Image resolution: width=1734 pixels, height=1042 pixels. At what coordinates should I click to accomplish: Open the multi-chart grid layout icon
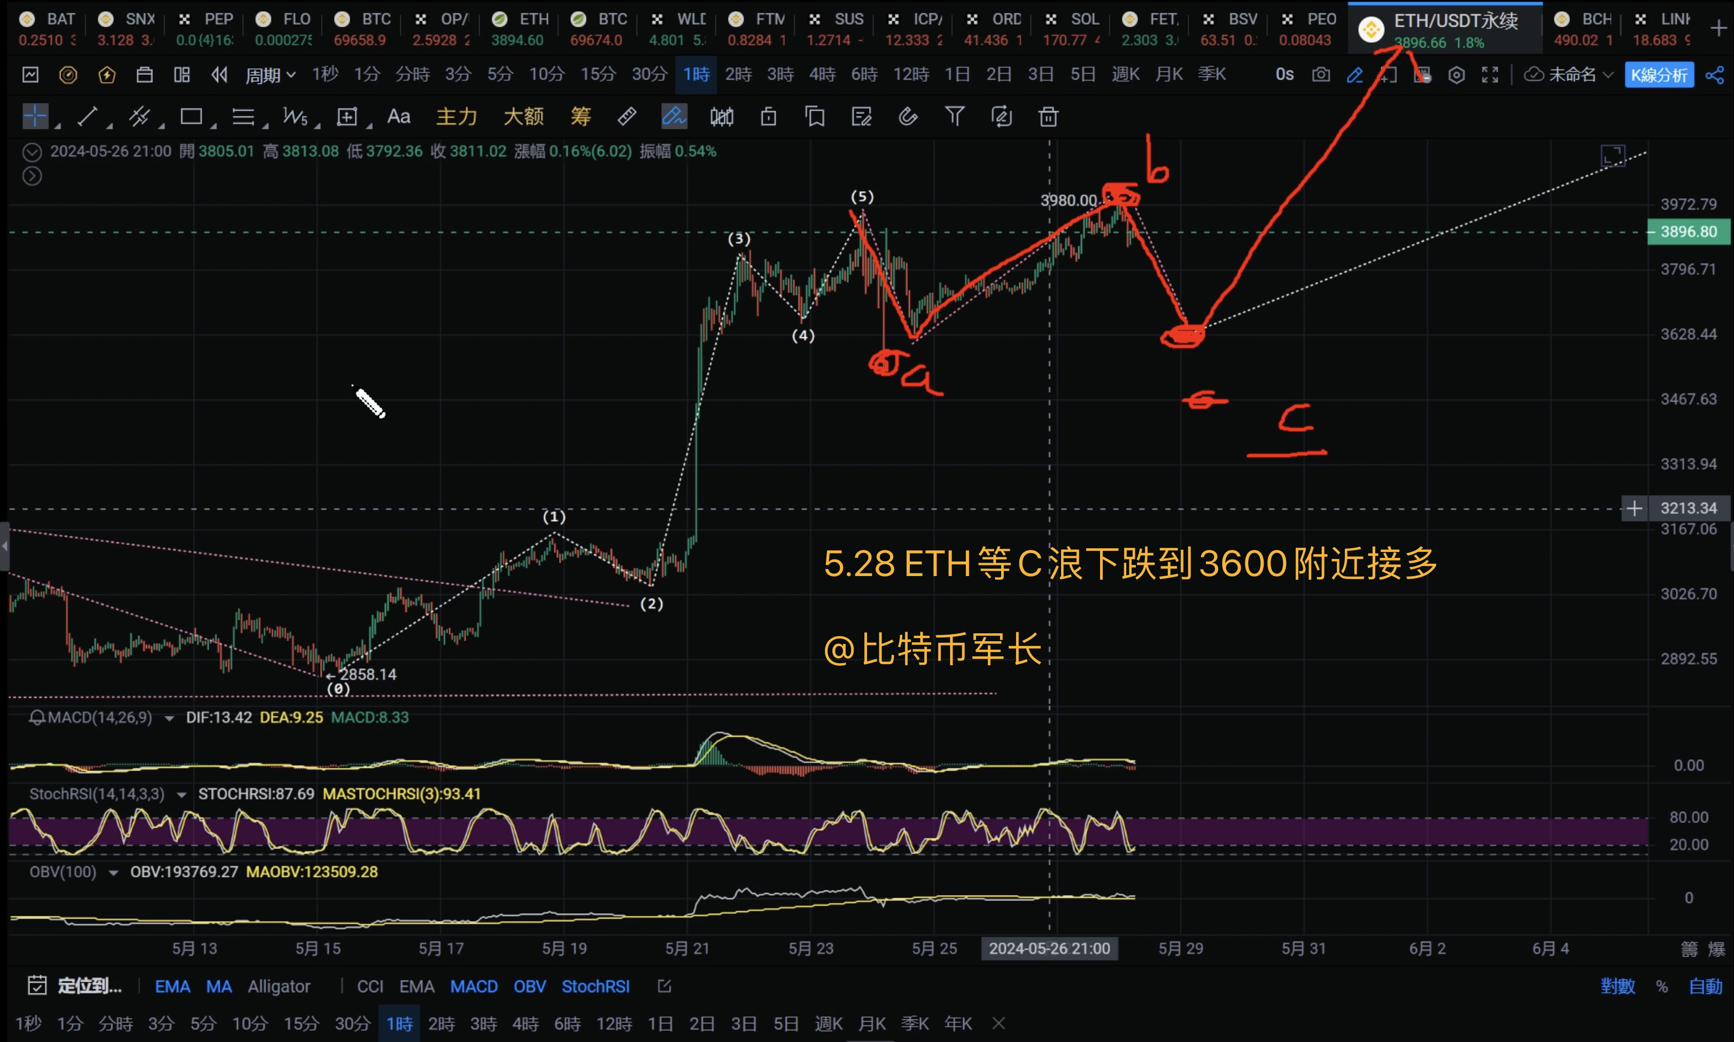(182, 74)
